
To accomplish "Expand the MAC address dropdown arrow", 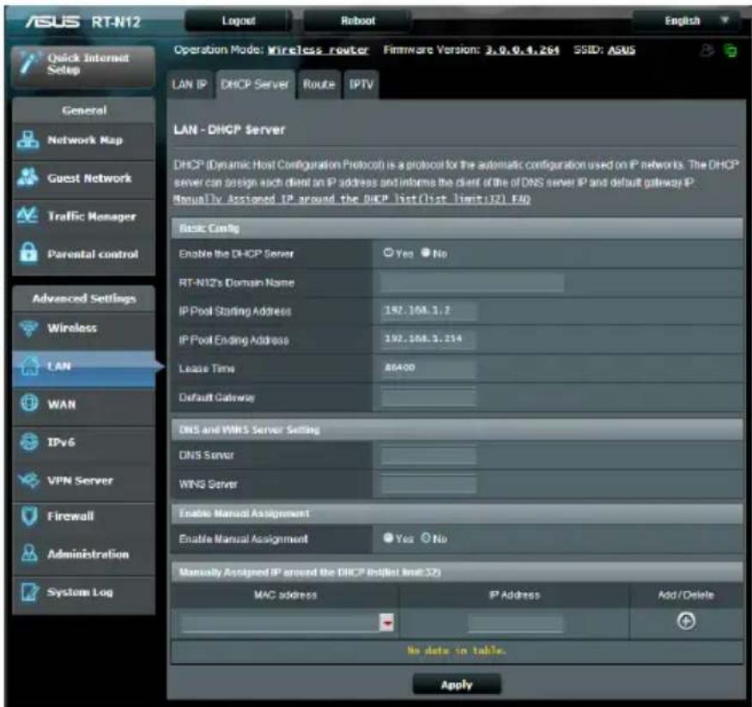I will (386, 623).
